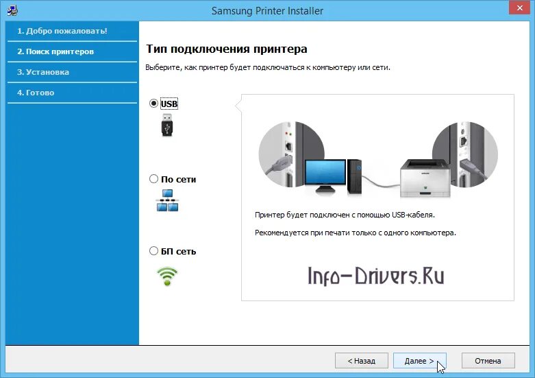Click the computer-to-printer USB connection illustration
The image size is (535, 378).
(x=377, y=159)
